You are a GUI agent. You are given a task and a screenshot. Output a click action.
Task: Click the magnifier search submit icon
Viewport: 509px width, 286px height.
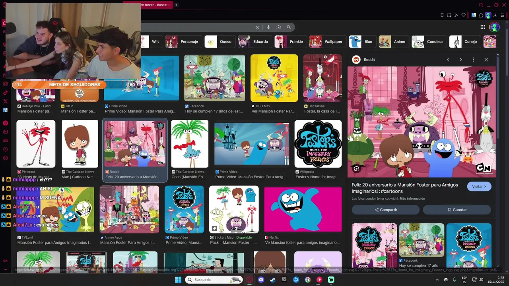[x=289, y=27]
